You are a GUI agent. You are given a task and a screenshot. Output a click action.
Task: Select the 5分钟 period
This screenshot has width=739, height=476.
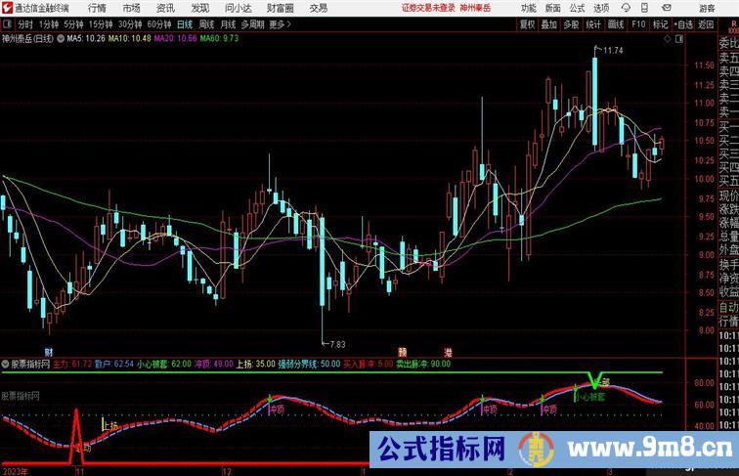pyautogui.click(x=73, y=24)
